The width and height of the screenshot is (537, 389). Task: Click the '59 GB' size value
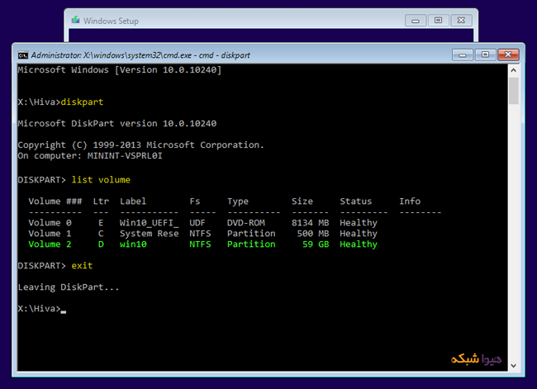(316, 244)
